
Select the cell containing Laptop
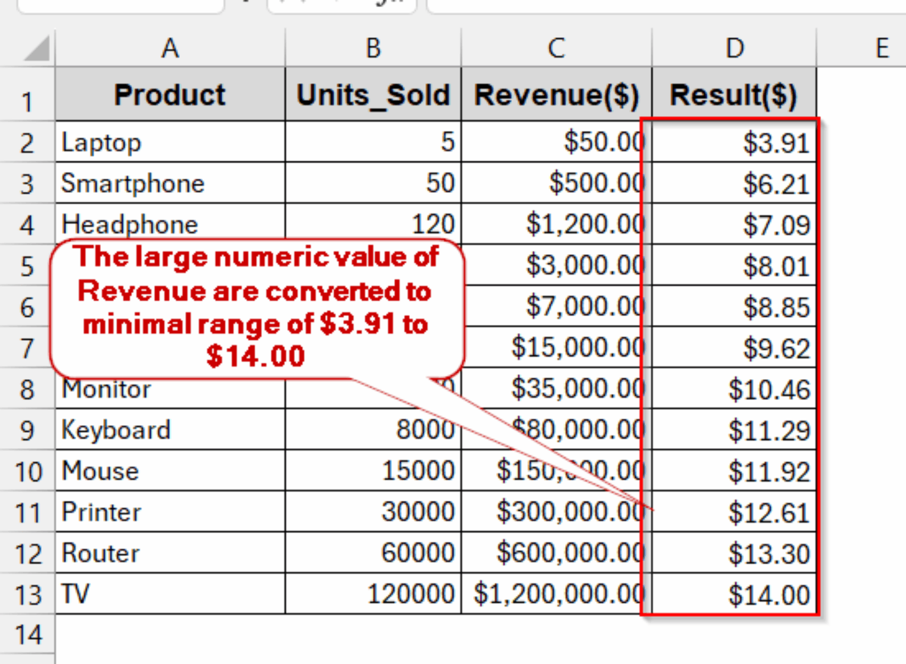[x=170, y=142]
